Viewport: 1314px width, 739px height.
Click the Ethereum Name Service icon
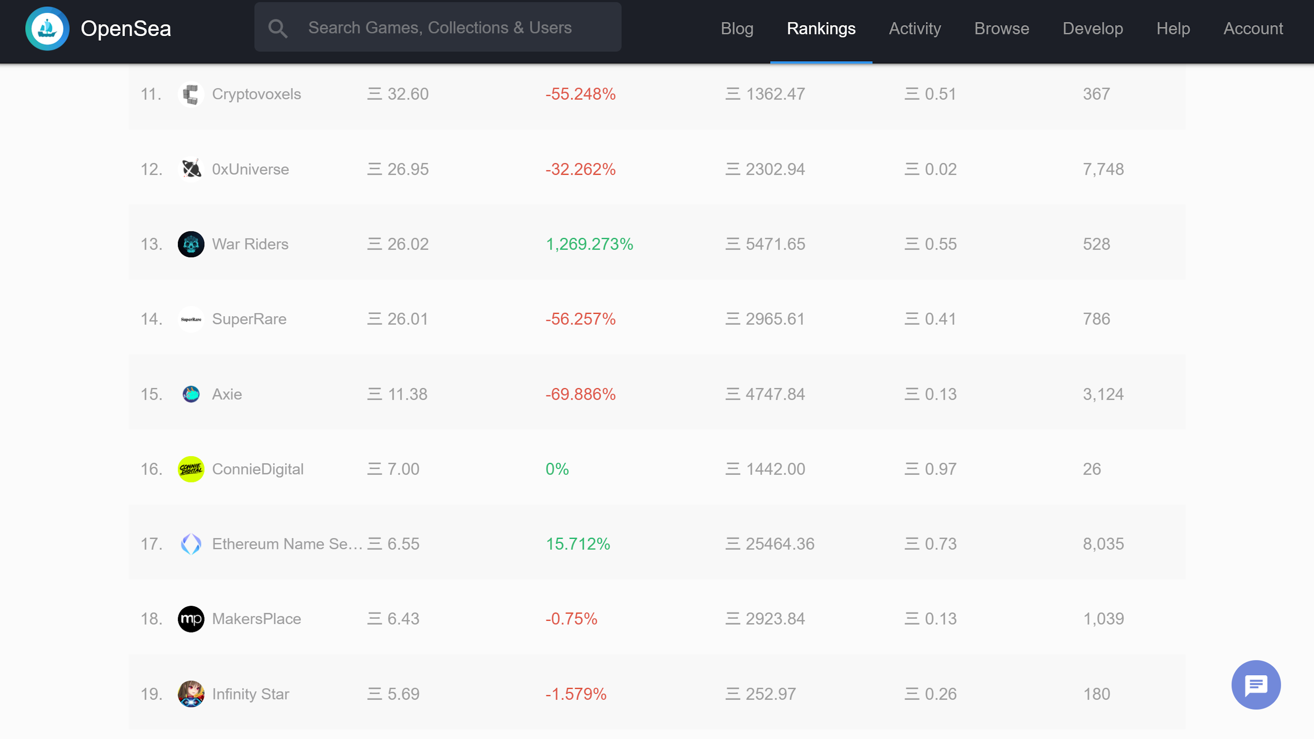(191, 544)
